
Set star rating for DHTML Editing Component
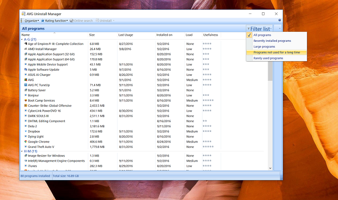204,121
